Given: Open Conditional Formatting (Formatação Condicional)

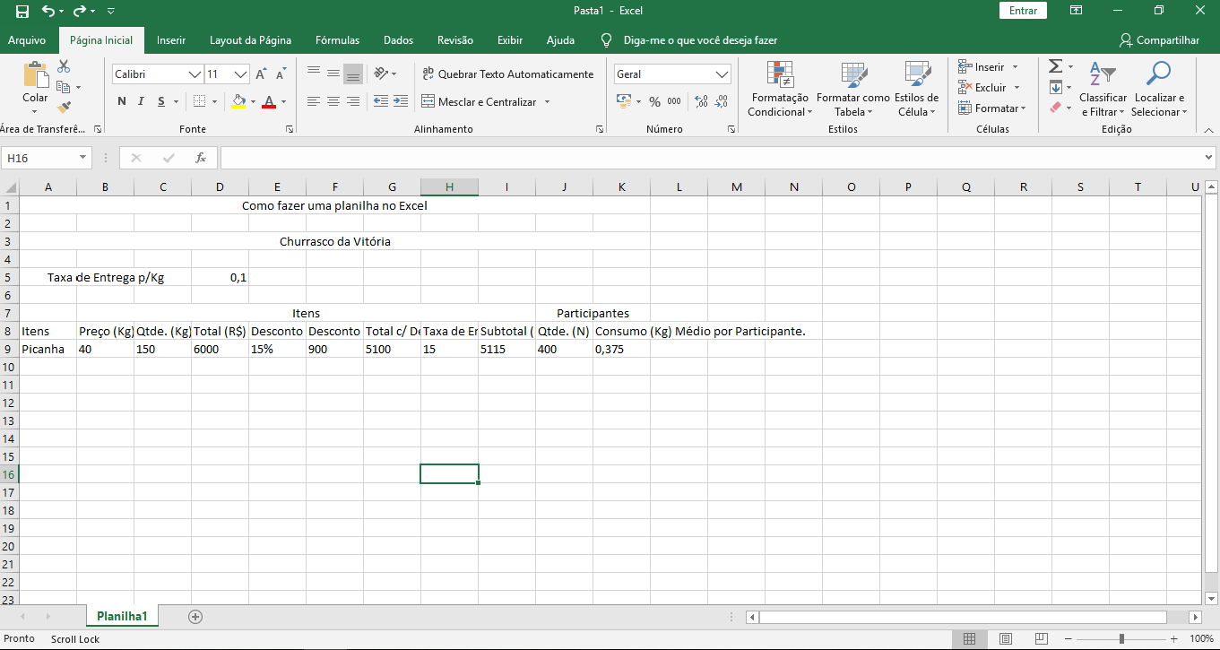Looking at the screenshot, I should tap(778, 91).
